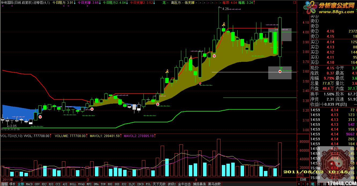This screenshot has width=357, height=186.
Task: Open the 天下无敌 formula tab
Action: point(159,184)
